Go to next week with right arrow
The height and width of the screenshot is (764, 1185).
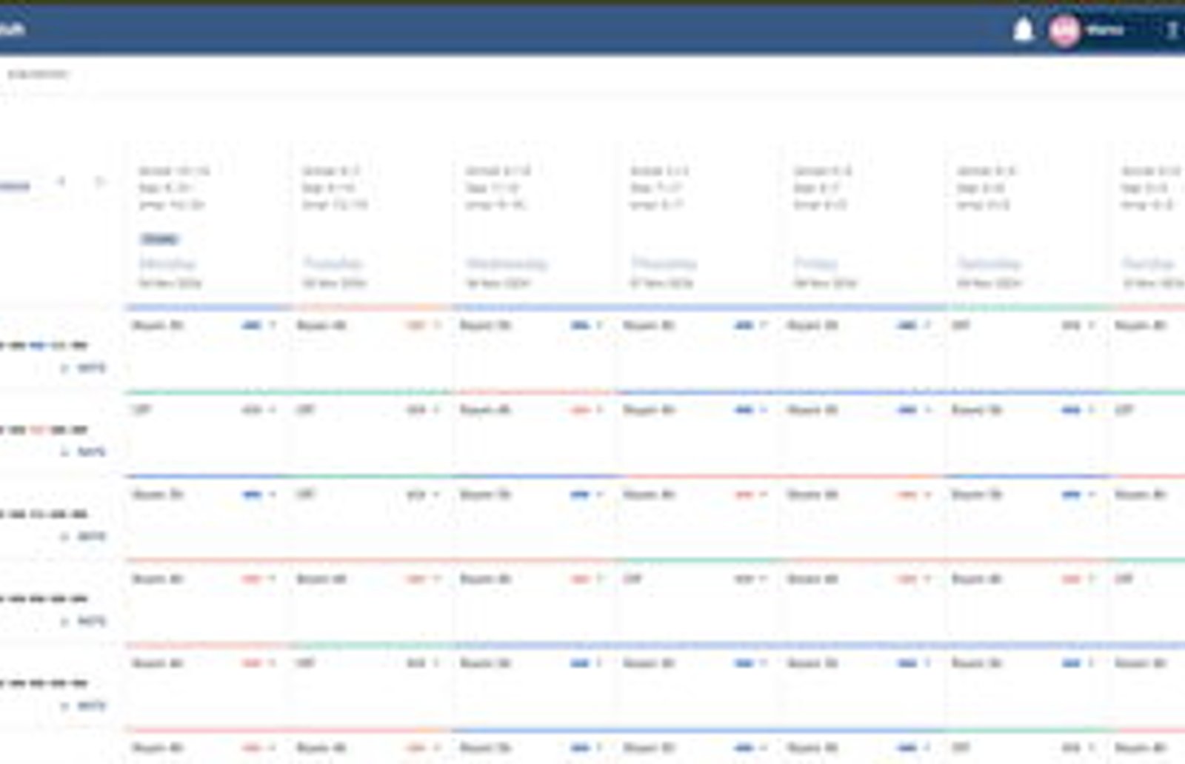coord(100,181)
